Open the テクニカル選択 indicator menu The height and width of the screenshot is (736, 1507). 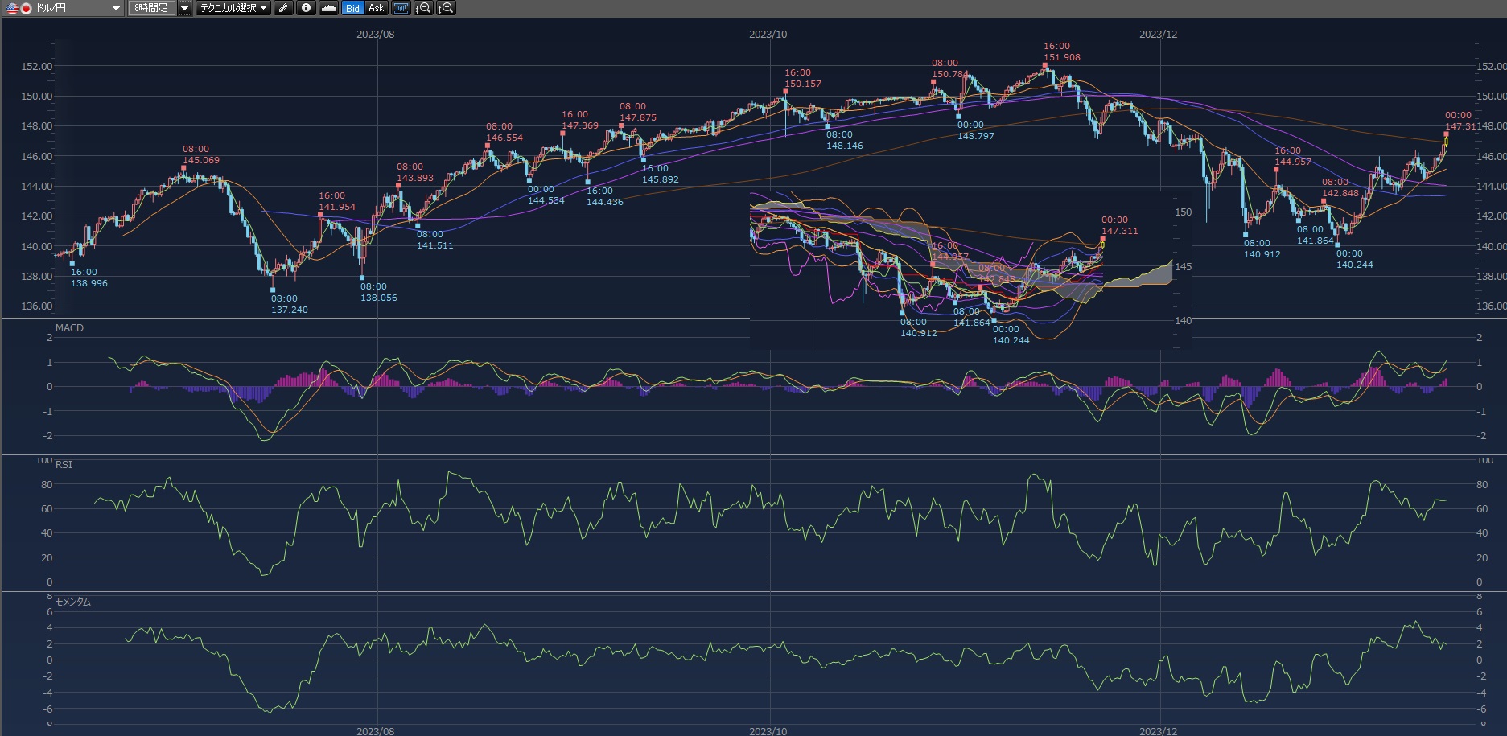tap(233, 8)
